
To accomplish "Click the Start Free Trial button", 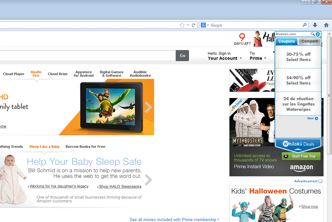I will [301, 156].
